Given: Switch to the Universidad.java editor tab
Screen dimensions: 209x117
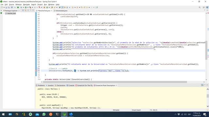Looking at the screenshot, I should (x=60, y=11).
